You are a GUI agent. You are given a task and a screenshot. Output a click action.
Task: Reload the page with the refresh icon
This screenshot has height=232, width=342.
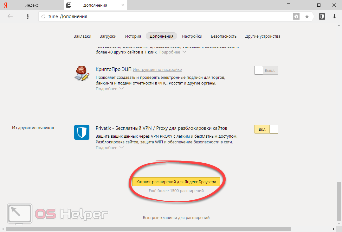tap(43, 16)
